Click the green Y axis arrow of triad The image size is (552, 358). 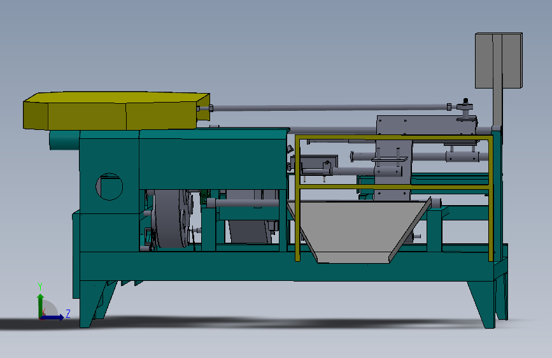coord(40,305)
